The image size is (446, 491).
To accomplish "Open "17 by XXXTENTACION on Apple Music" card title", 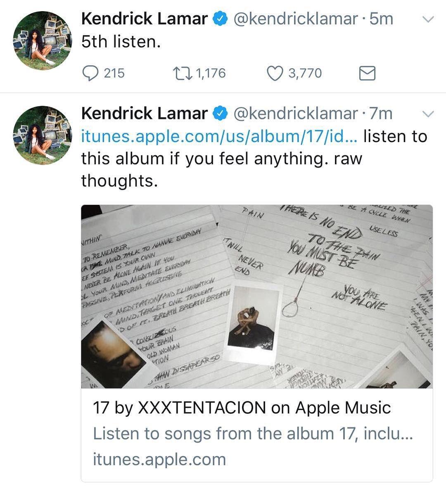I will tap(242, 408).
